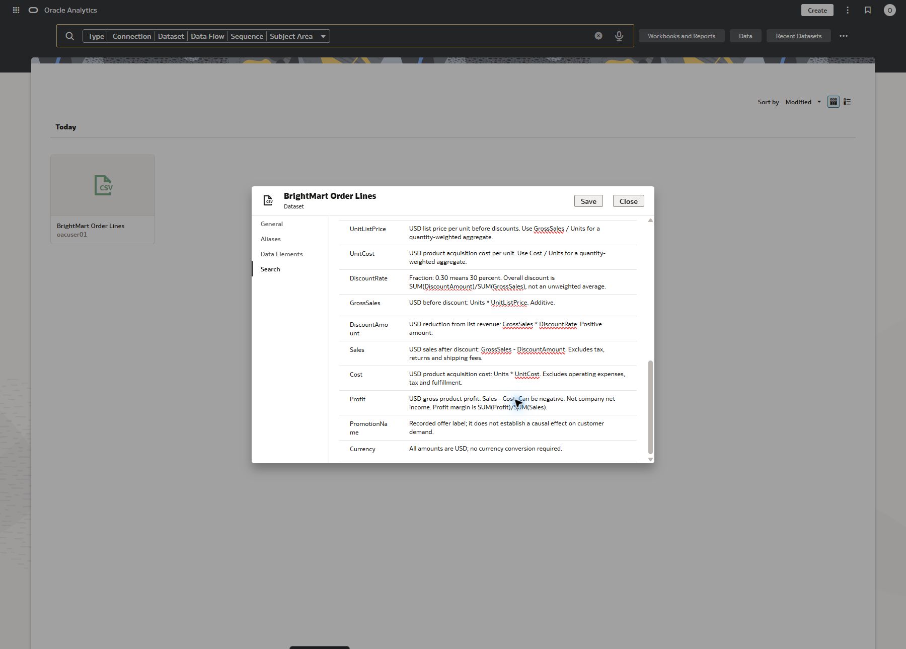Click the bookmark icon in header
The width and height of the screenshot is (906, 649).
click(x=868, y=10)
